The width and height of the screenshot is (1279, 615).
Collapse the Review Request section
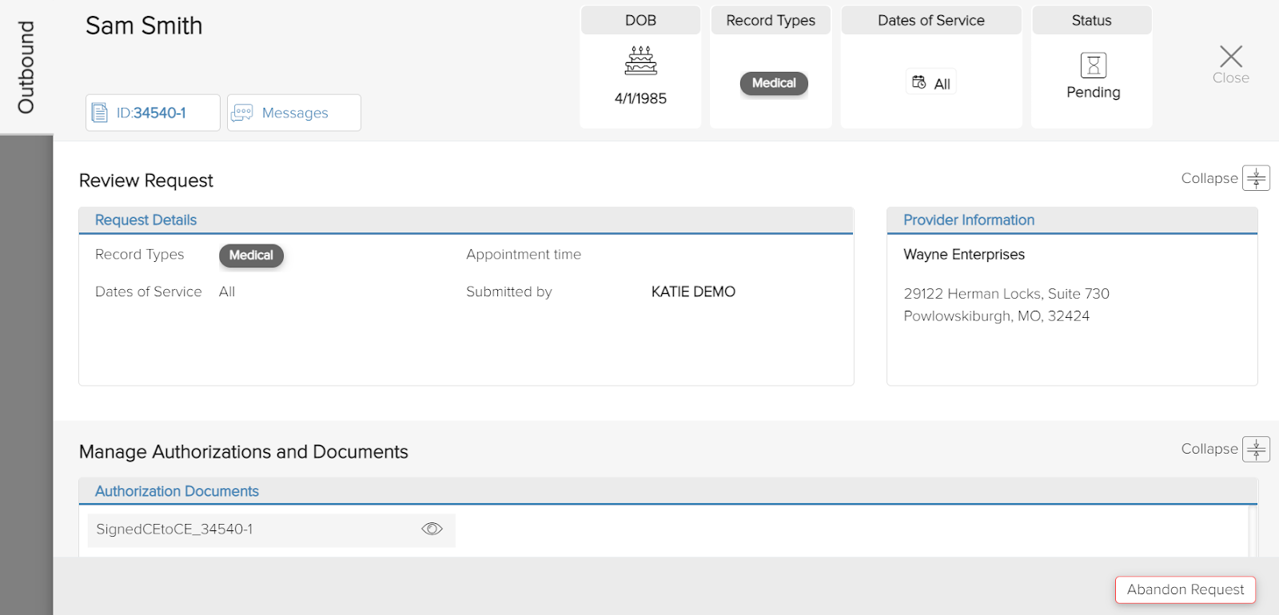[x=1257, y=178]
